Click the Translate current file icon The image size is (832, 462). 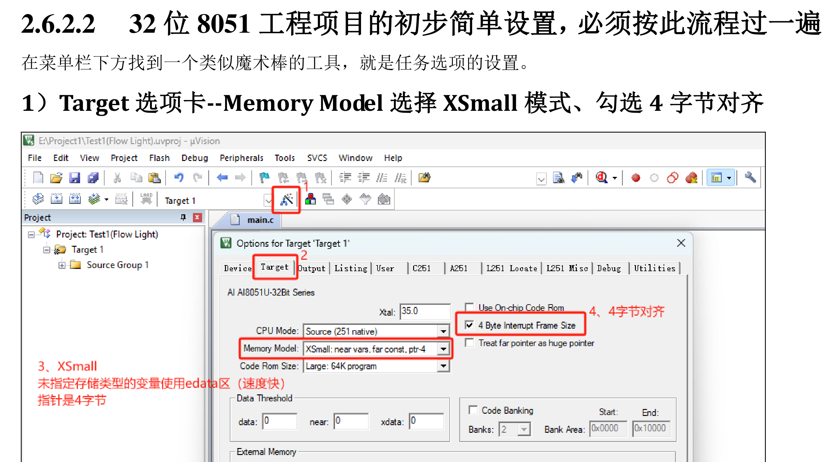click(x=38, y=199)
